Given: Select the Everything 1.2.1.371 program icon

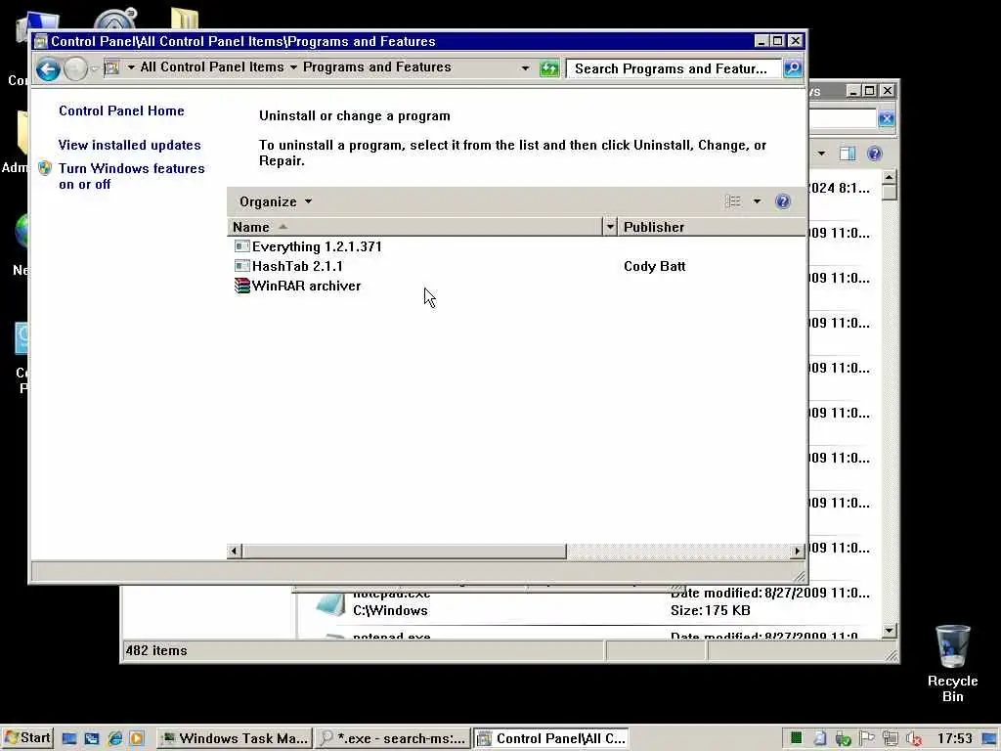Looking at the screenshot, I should [242, 246].
